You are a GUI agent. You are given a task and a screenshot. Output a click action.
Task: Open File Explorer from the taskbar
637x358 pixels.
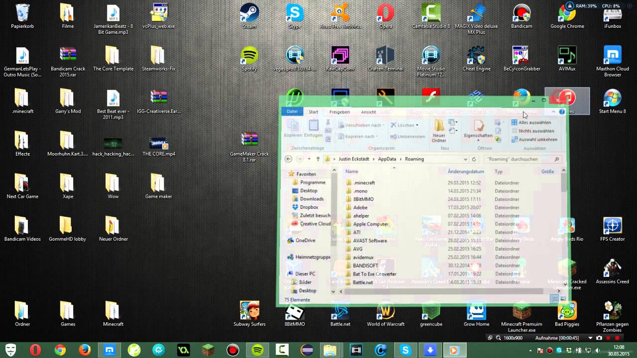[x=330, y=350]
